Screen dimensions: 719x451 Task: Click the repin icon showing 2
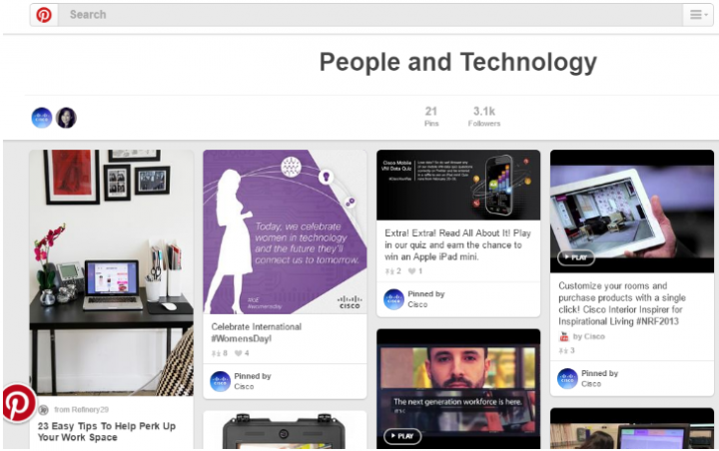[x=389, y=271]
